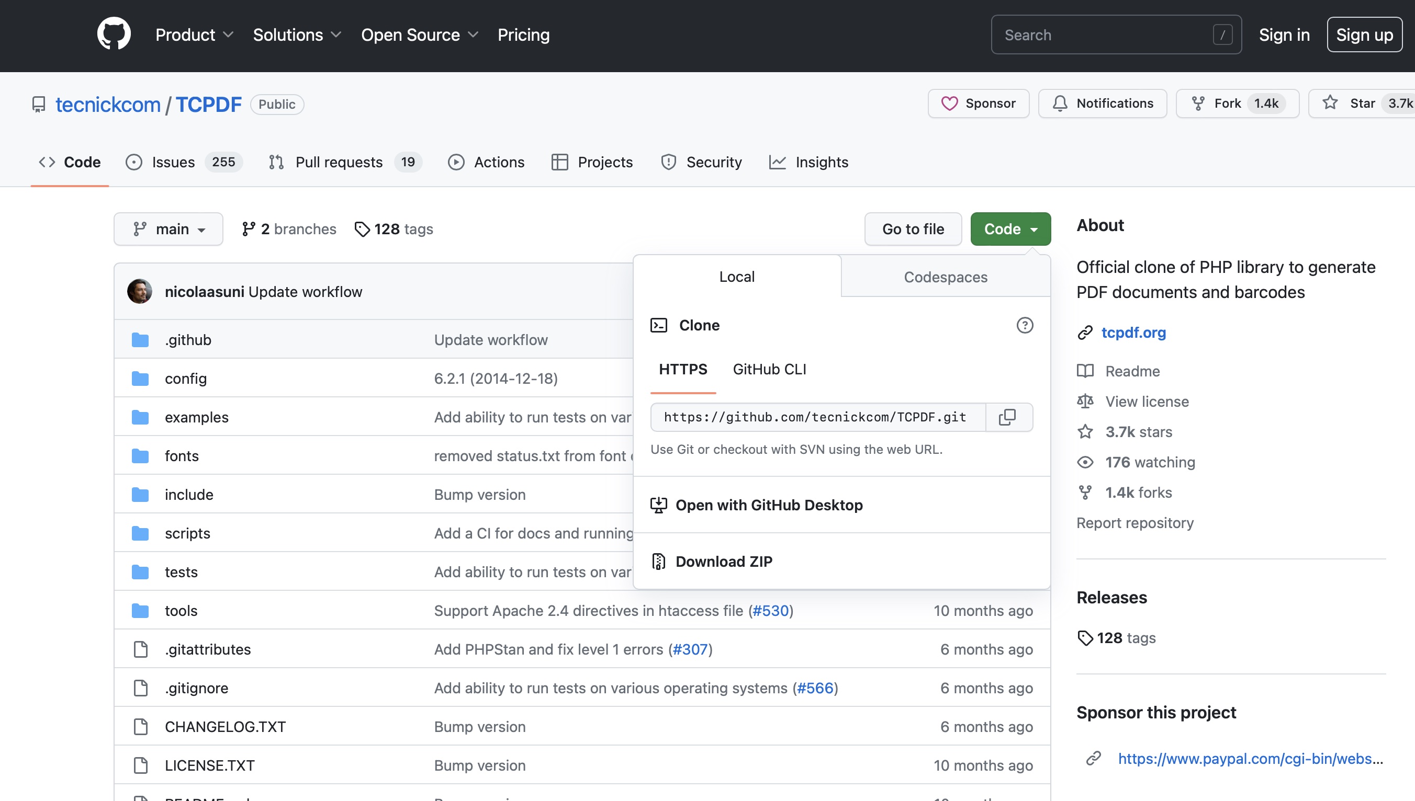Click the eye icon beside 176 watching
1415x801 pixels.
[1085, 462]
